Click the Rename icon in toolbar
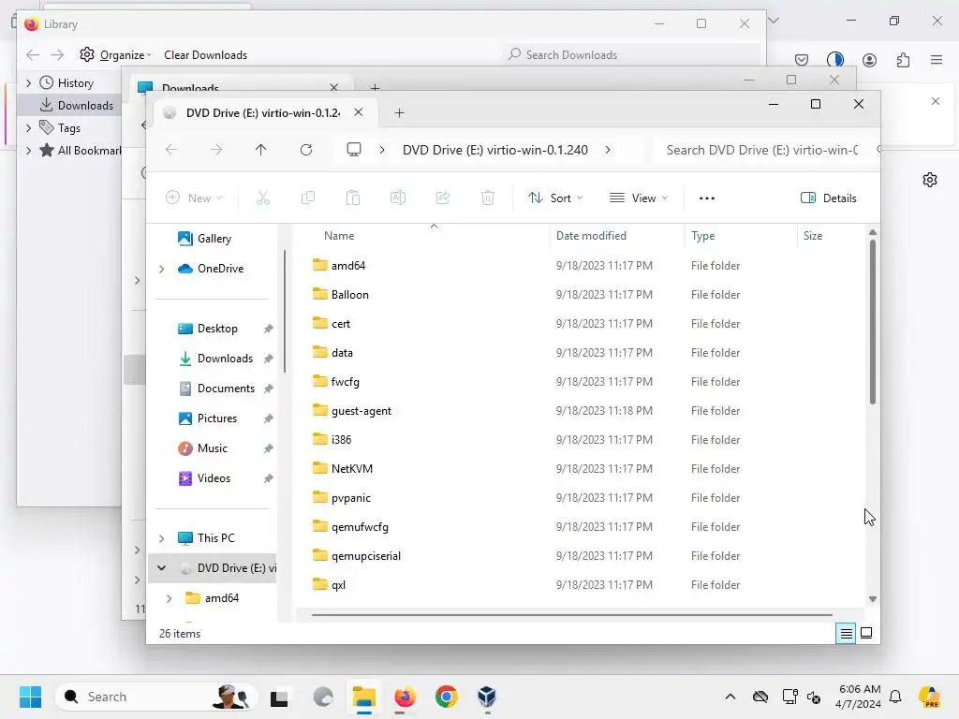This screenshot has height=719, width=959. 397,198
